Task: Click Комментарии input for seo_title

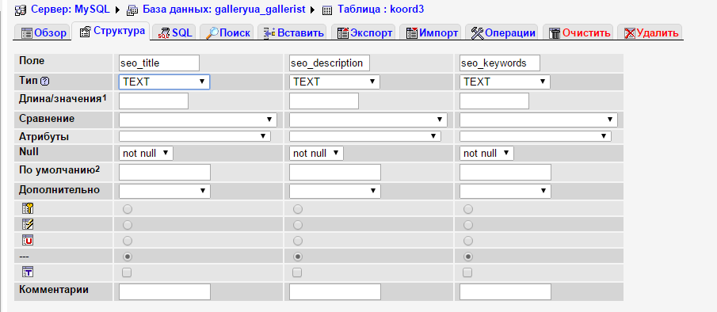Action: [x=165, y=291]
